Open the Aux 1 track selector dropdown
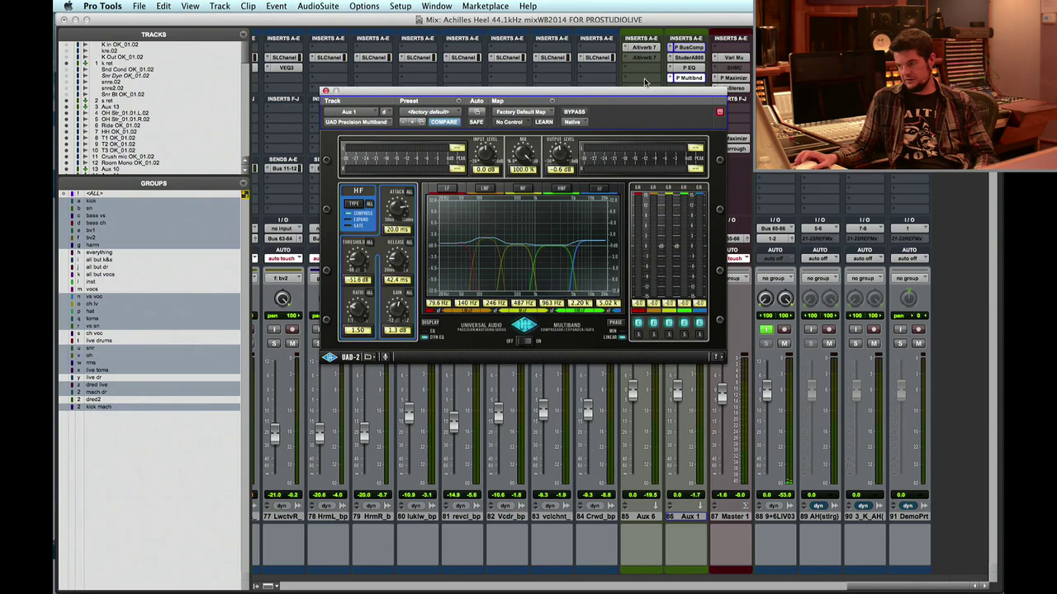Image resolution: width=1057 pixels, height=594 pixels. pos(350,111)
